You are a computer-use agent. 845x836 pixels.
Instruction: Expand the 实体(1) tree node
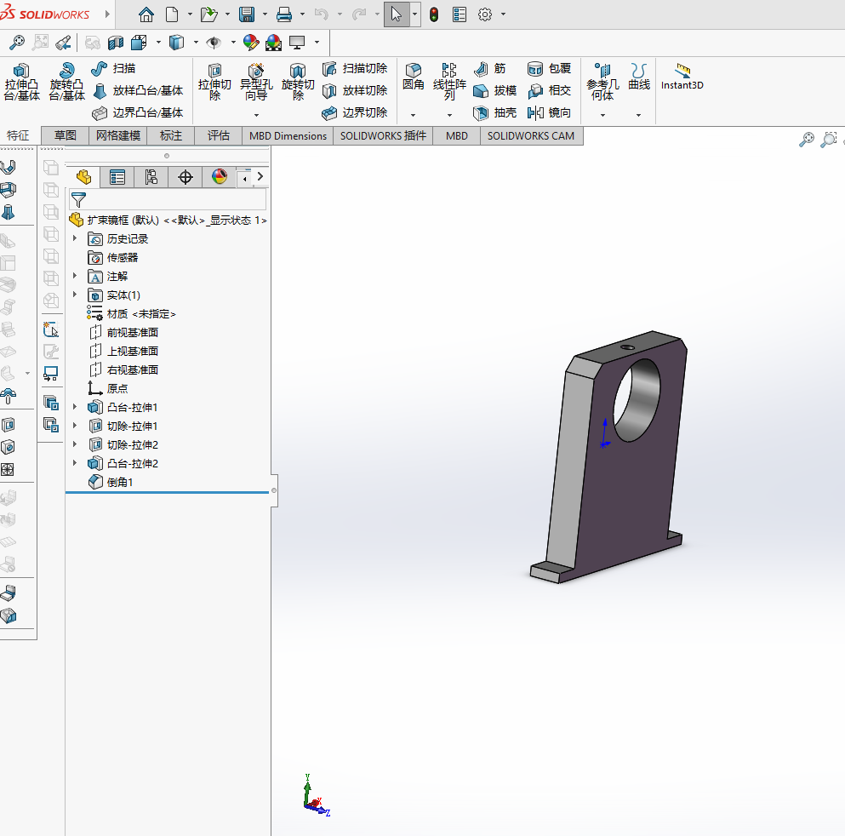click(76, 295)
